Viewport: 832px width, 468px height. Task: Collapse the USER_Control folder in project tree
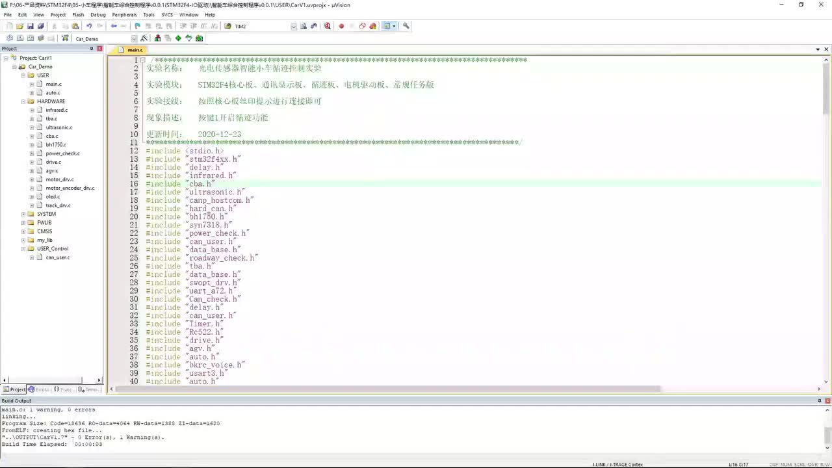[23, 248]
